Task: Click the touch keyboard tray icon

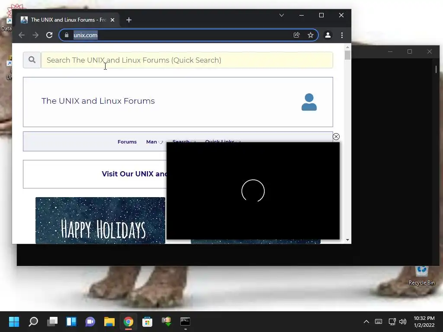Action: click(x=379, y=322)
